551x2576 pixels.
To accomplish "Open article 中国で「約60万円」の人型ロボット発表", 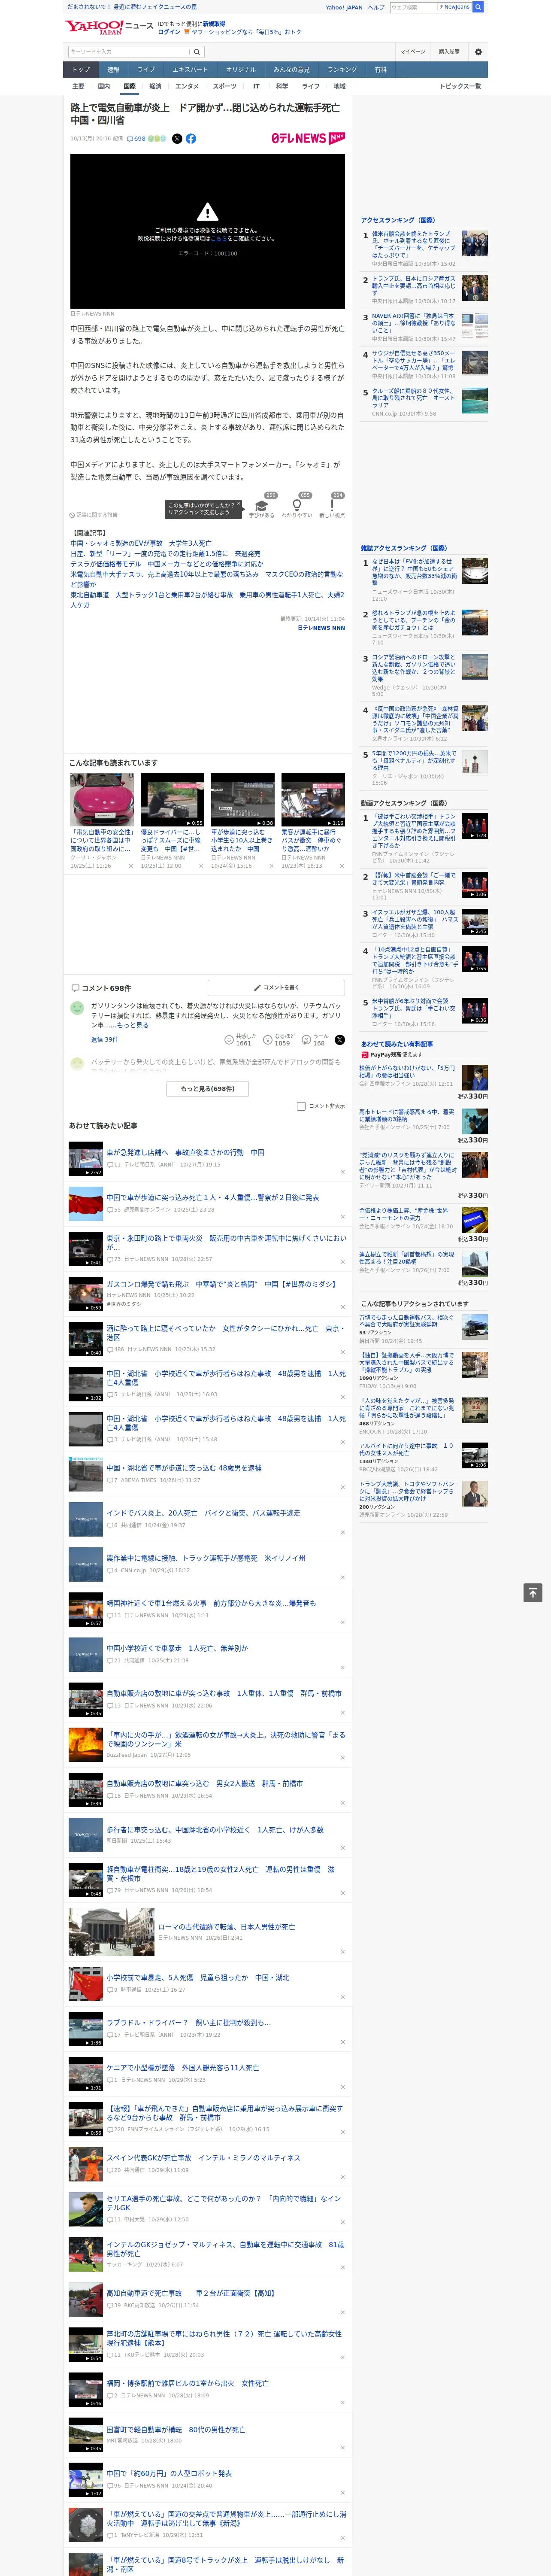I will [x=169, y=2473].
